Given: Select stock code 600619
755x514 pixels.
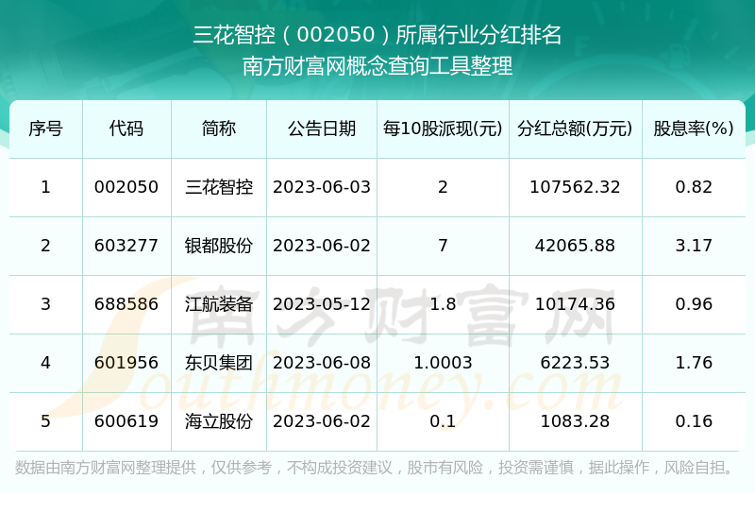Looking at the screenshot, I should (x=126, y=421).
